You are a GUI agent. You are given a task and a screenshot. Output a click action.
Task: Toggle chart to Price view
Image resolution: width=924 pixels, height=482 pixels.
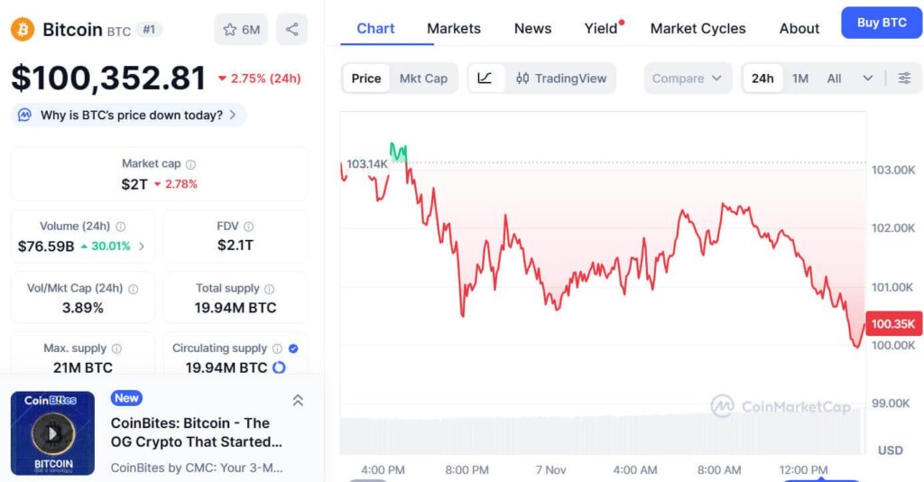pos(366,79)
